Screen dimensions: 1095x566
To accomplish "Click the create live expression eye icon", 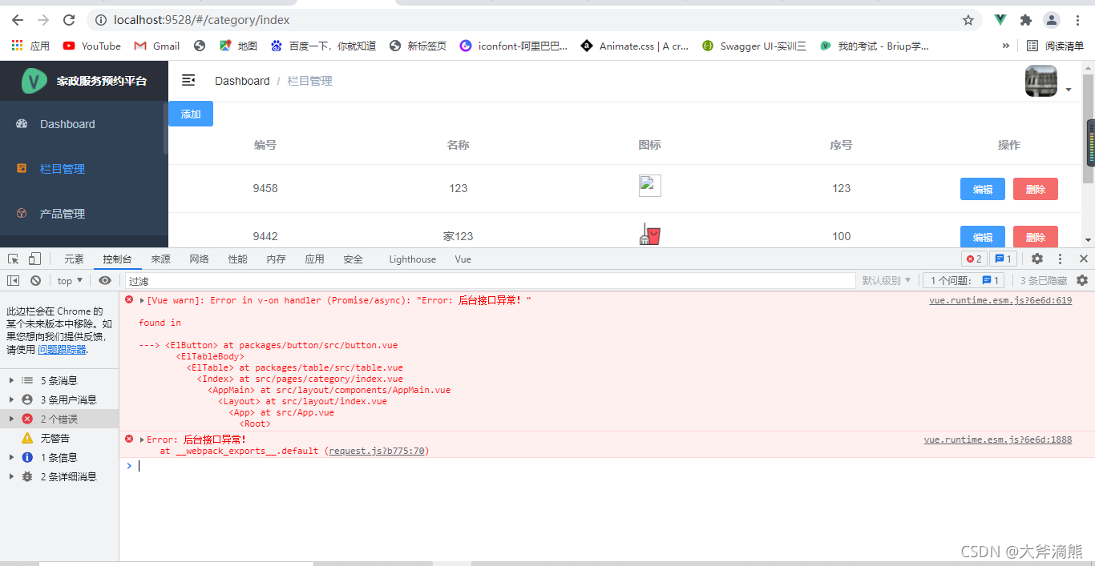I will 105,280.
